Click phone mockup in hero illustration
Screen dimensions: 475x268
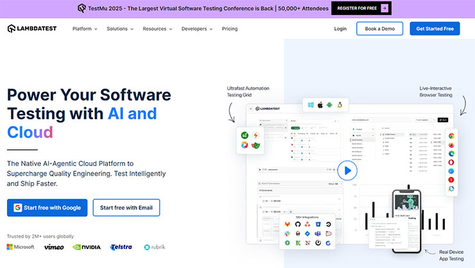[406, 221]
